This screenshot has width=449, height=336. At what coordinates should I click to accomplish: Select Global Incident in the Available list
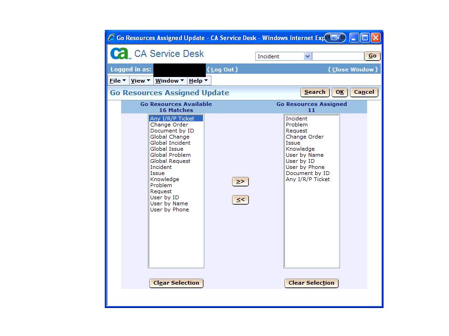tap(170, 143)
